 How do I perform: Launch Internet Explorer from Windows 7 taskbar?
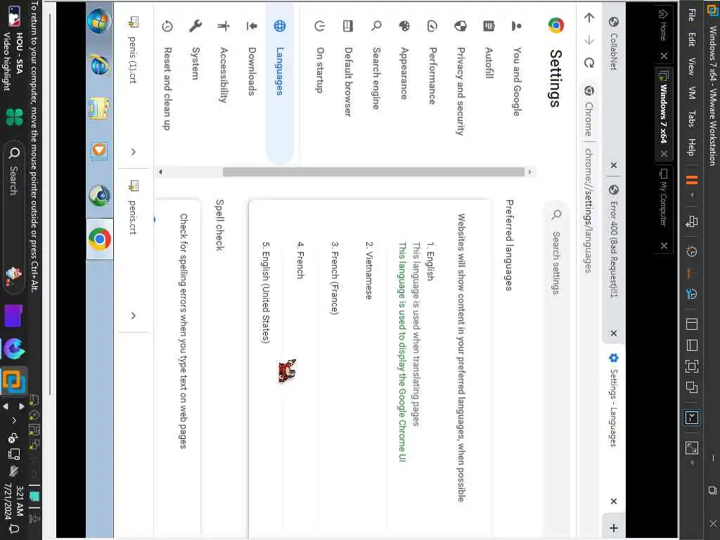coord(100,65)
